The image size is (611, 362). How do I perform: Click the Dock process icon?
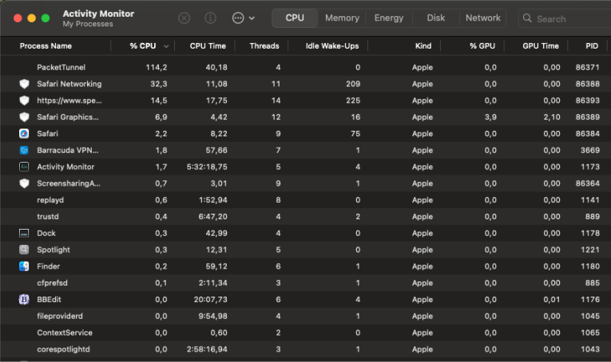24,233
